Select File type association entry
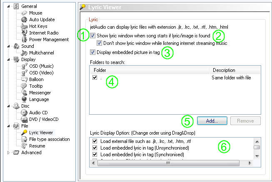This screenshot has height=182, width=272. [50, 139]
